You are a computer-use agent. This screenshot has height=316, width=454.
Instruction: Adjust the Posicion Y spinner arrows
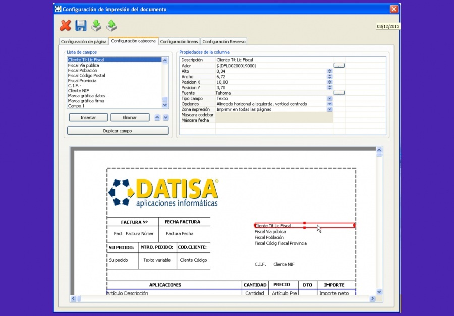(329, 87)
